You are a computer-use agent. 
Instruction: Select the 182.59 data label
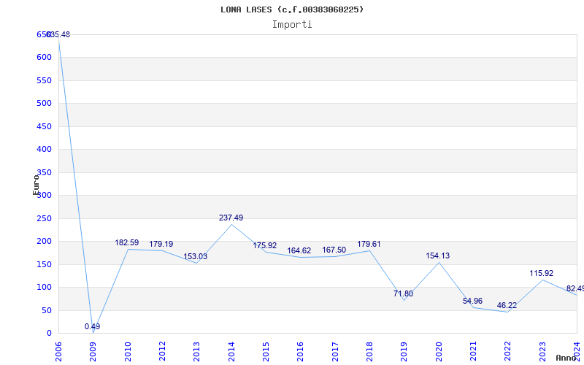click(126, 243)
